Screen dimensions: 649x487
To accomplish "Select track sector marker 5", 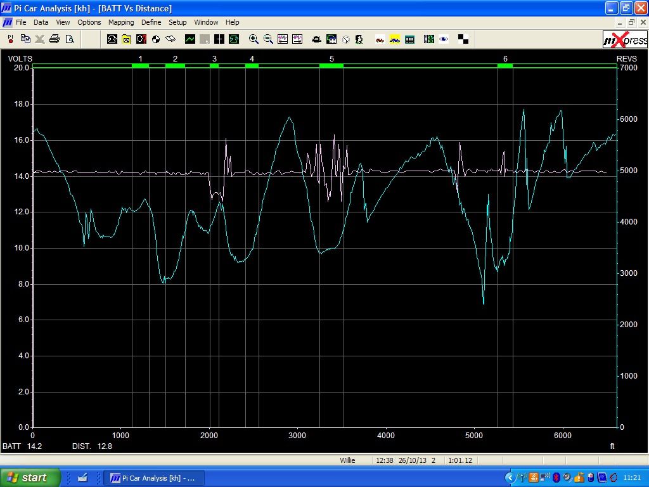I will click(331, 65).
